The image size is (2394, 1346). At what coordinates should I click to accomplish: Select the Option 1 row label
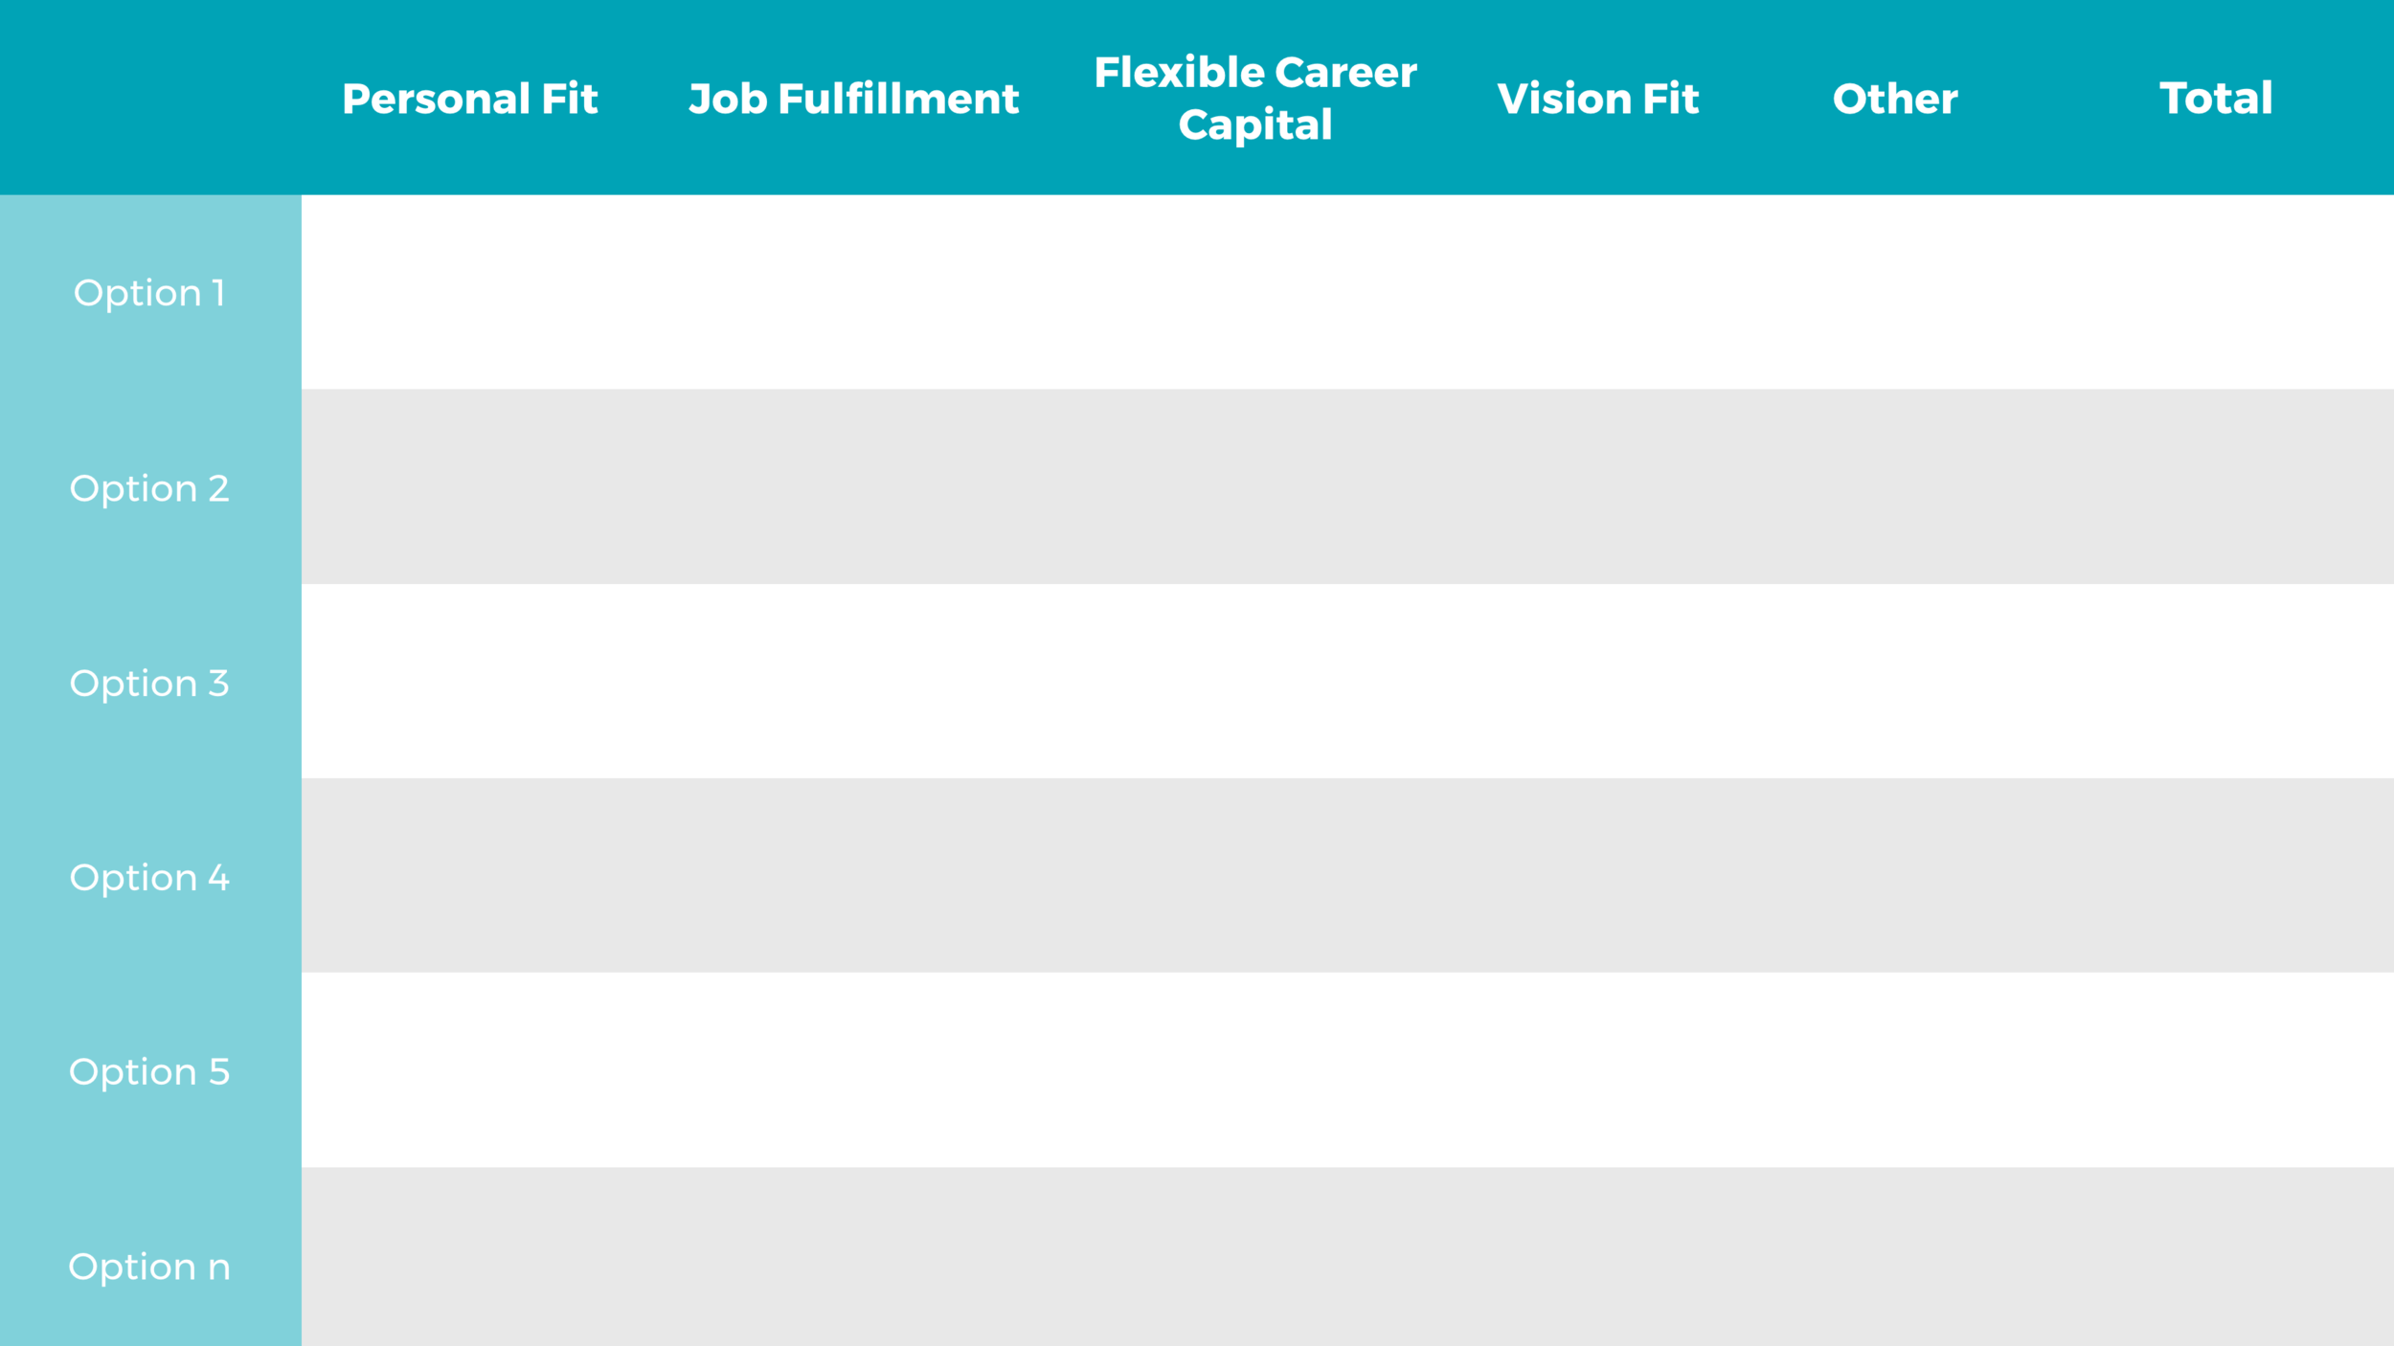pos(149,293)
